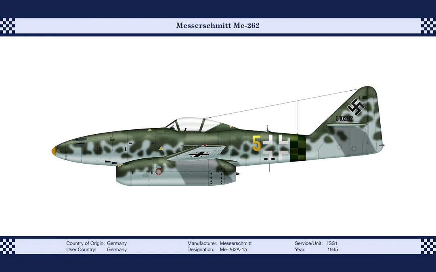Click the "Service/Unit:" label
Viewport: 436px width, 272px height.
click(x=309, y=243)
